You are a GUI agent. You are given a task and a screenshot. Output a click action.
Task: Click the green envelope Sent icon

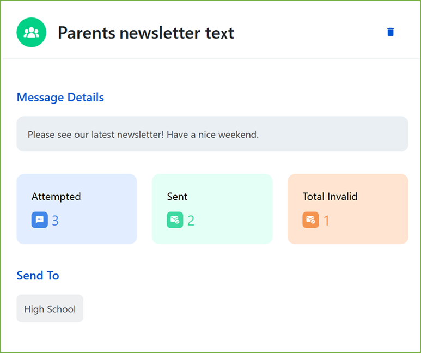(x=175, y=220)
